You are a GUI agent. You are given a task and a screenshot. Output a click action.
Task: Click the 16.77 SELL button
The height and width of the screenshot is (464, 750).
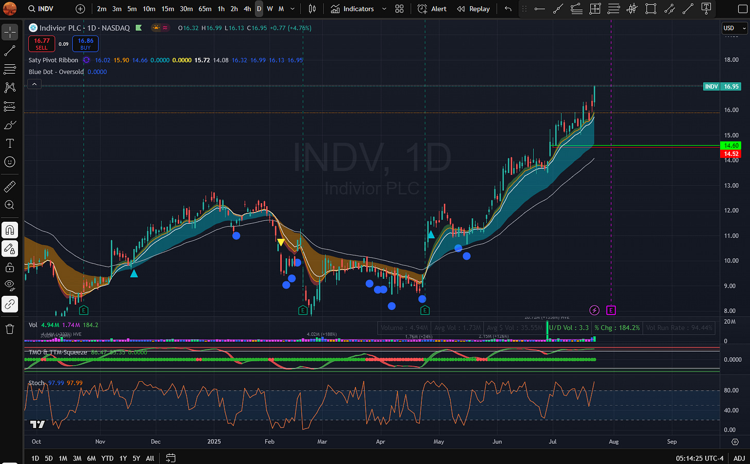tap(42, 44)
